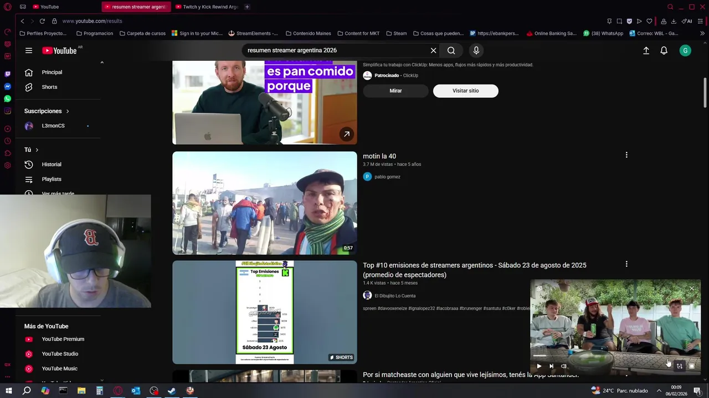Open Playlists in the sidebar
This screenshot has height=398, width=709.
(52, 179)
